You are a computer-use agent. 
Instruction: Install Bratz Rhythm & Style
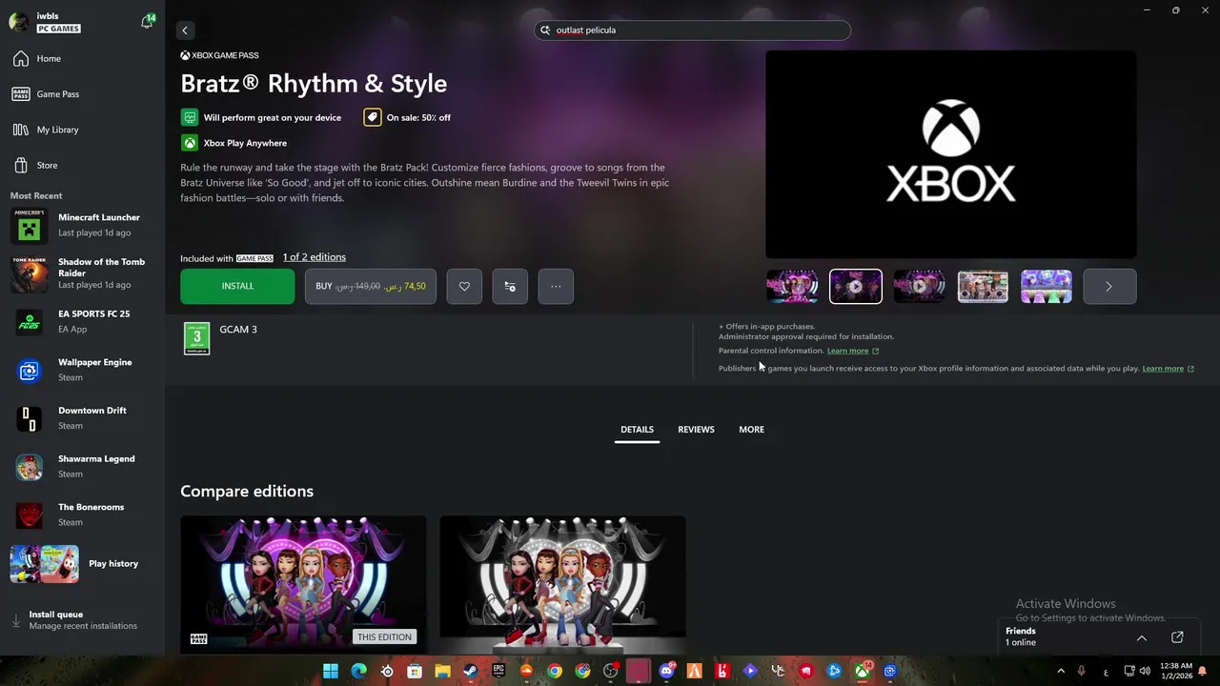(x=237, y=286)
